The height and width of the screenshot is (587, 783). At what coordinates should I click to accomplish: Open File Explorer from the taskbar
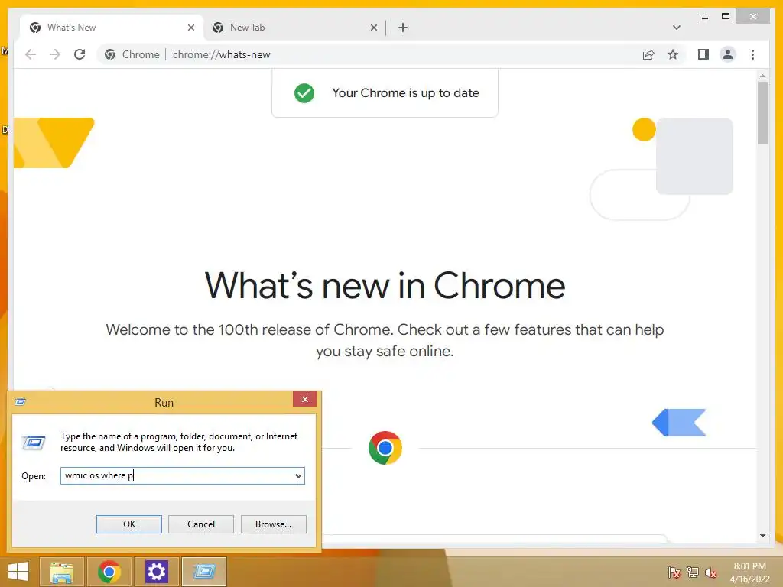tap(62, 572)
